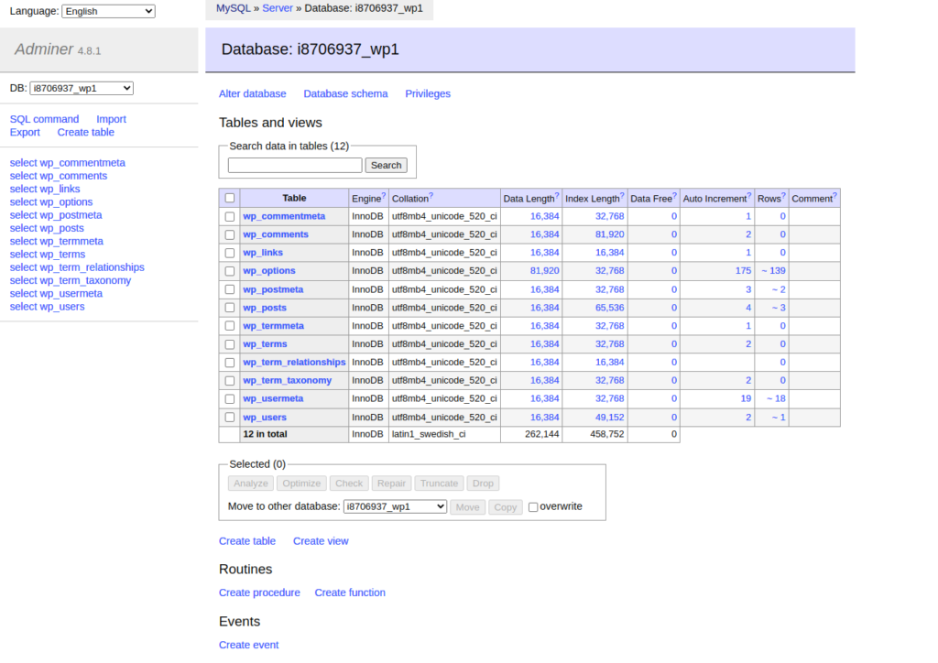Open the Move to other database dropdown
This screenshot has width=938, height=663.
(x=395, y=506)
